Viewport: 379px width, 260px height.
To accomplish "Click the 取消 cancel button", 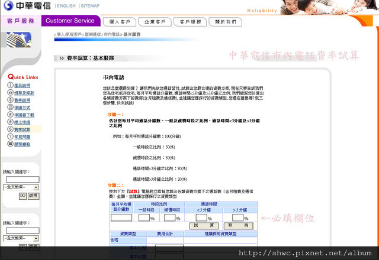I will pos(238,226).
